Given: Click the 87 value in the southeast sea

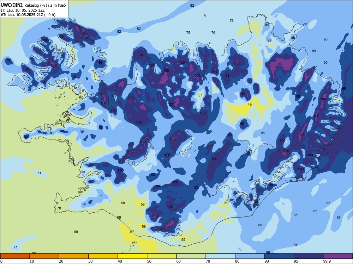Looking at the screenshot, I should [339, 217].
